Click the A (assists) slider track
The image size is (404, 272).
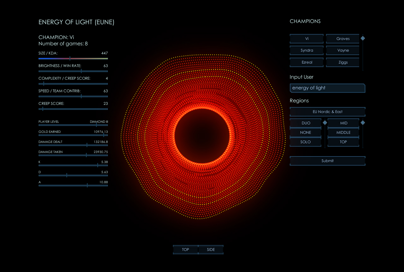(73, 185)
